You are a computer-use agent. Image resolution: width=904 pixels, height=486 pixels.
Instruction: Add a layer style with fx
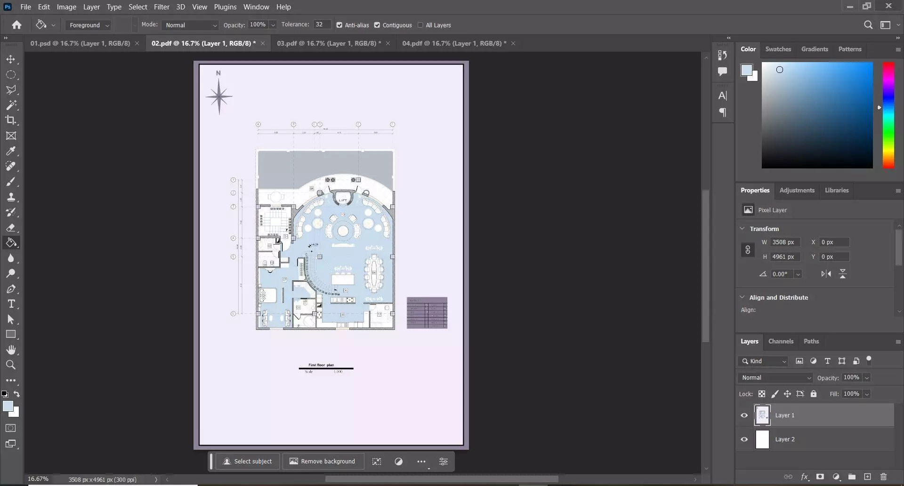pyautogui.click(x=805, y=477)
